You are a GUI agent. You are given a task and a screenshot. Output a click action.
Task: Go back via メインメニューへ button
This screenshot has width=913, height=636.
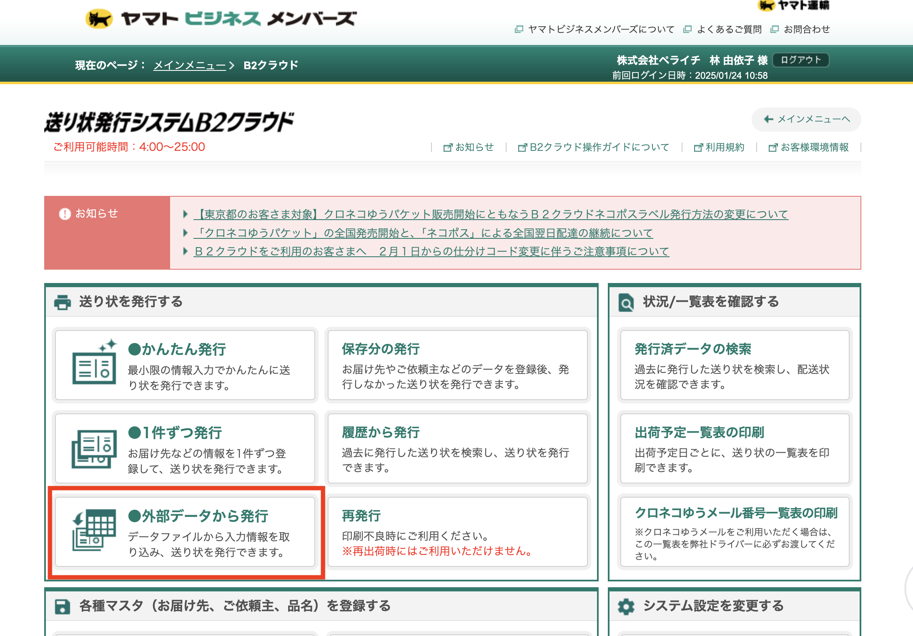806,119
